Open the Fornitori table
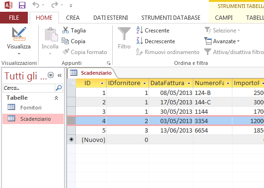Image resolution: width=264 pixels, height=188 pixels. pyautogui.click(x=31, y=108)
